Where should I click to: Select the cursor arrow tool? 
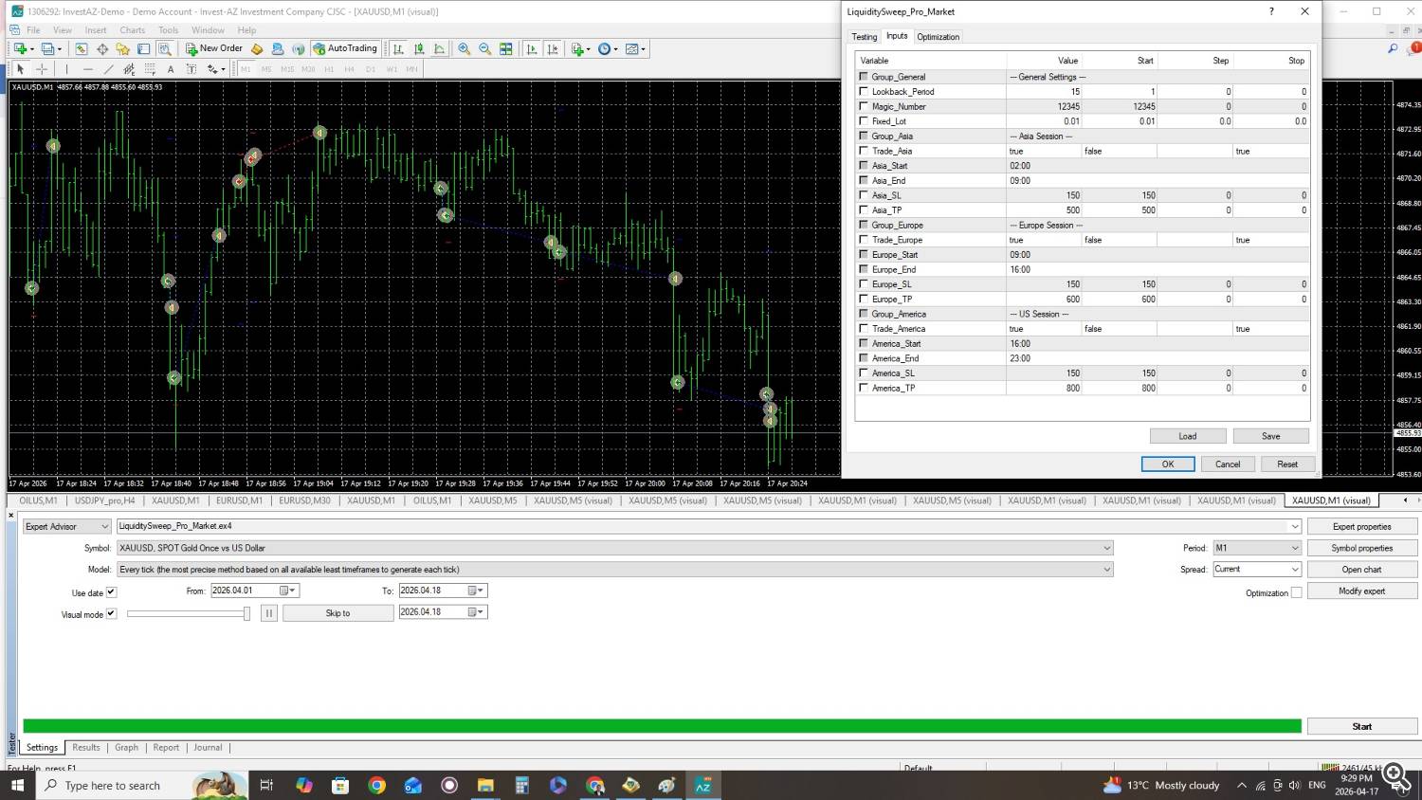coord(20,69)
